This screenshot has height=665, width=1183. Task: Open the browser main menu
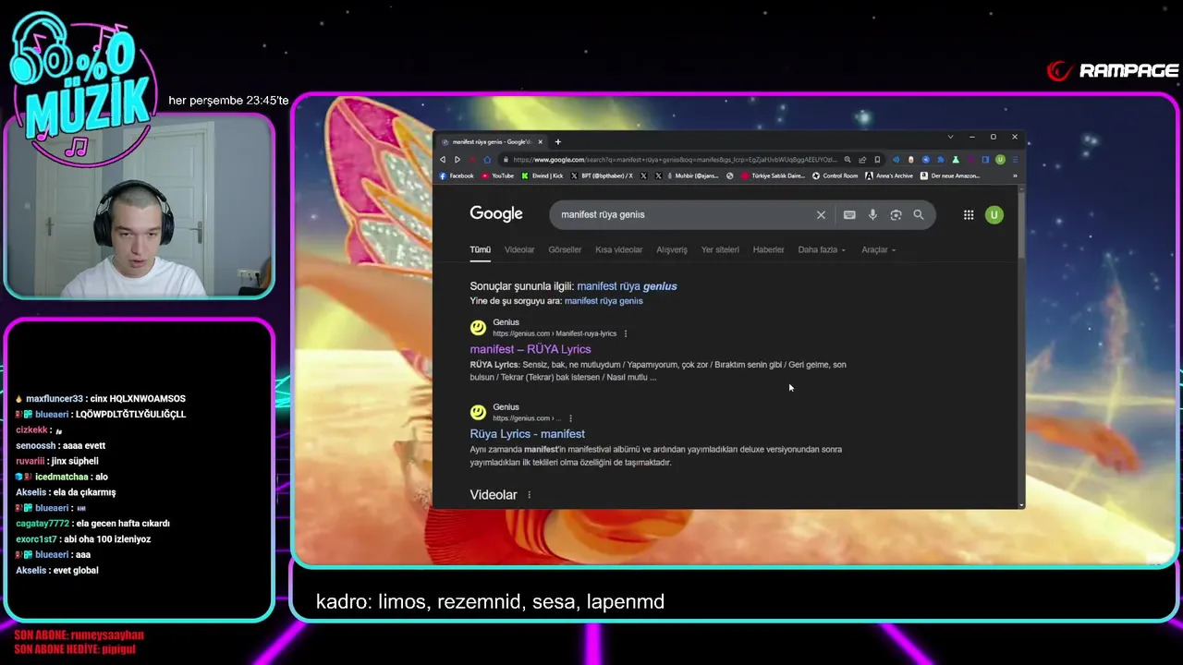(1015, 160)
